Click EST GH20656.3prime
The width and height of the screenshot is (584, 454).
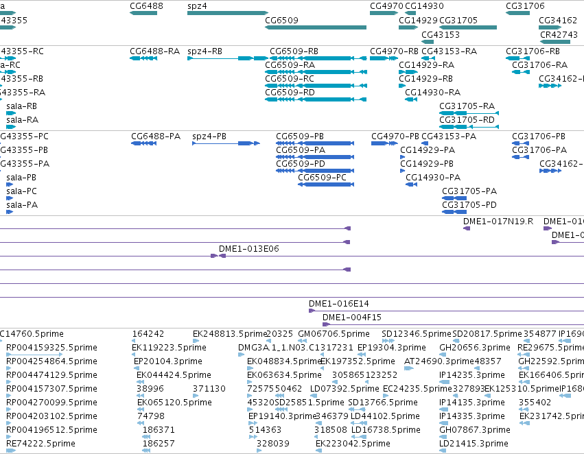tap(475, 348)
